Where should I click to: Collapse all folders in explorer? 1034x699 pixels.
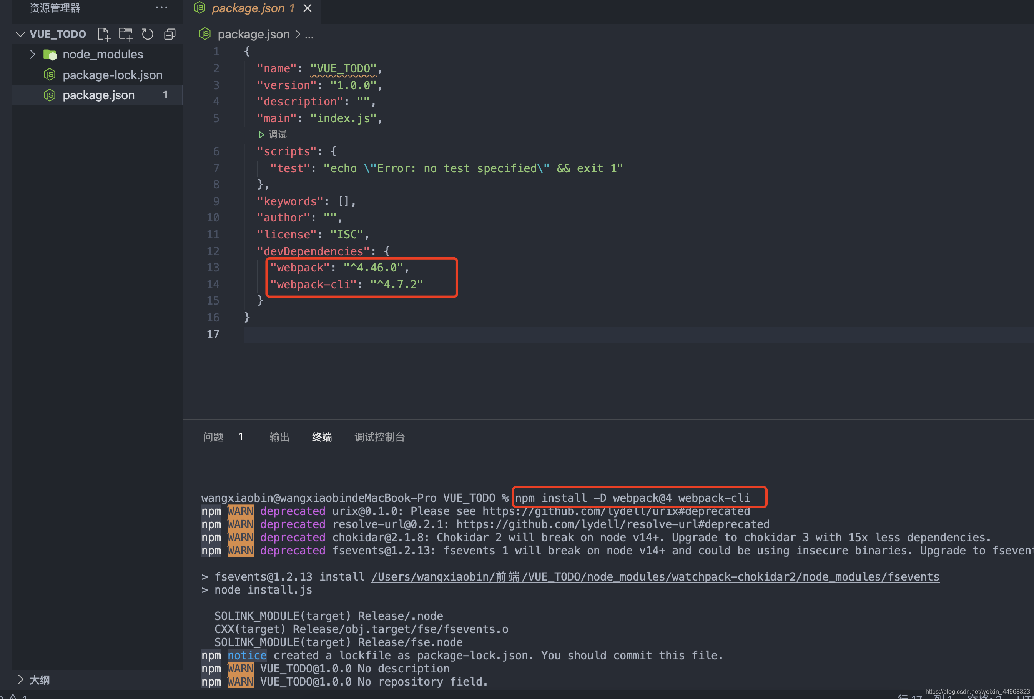pos(170,34)
